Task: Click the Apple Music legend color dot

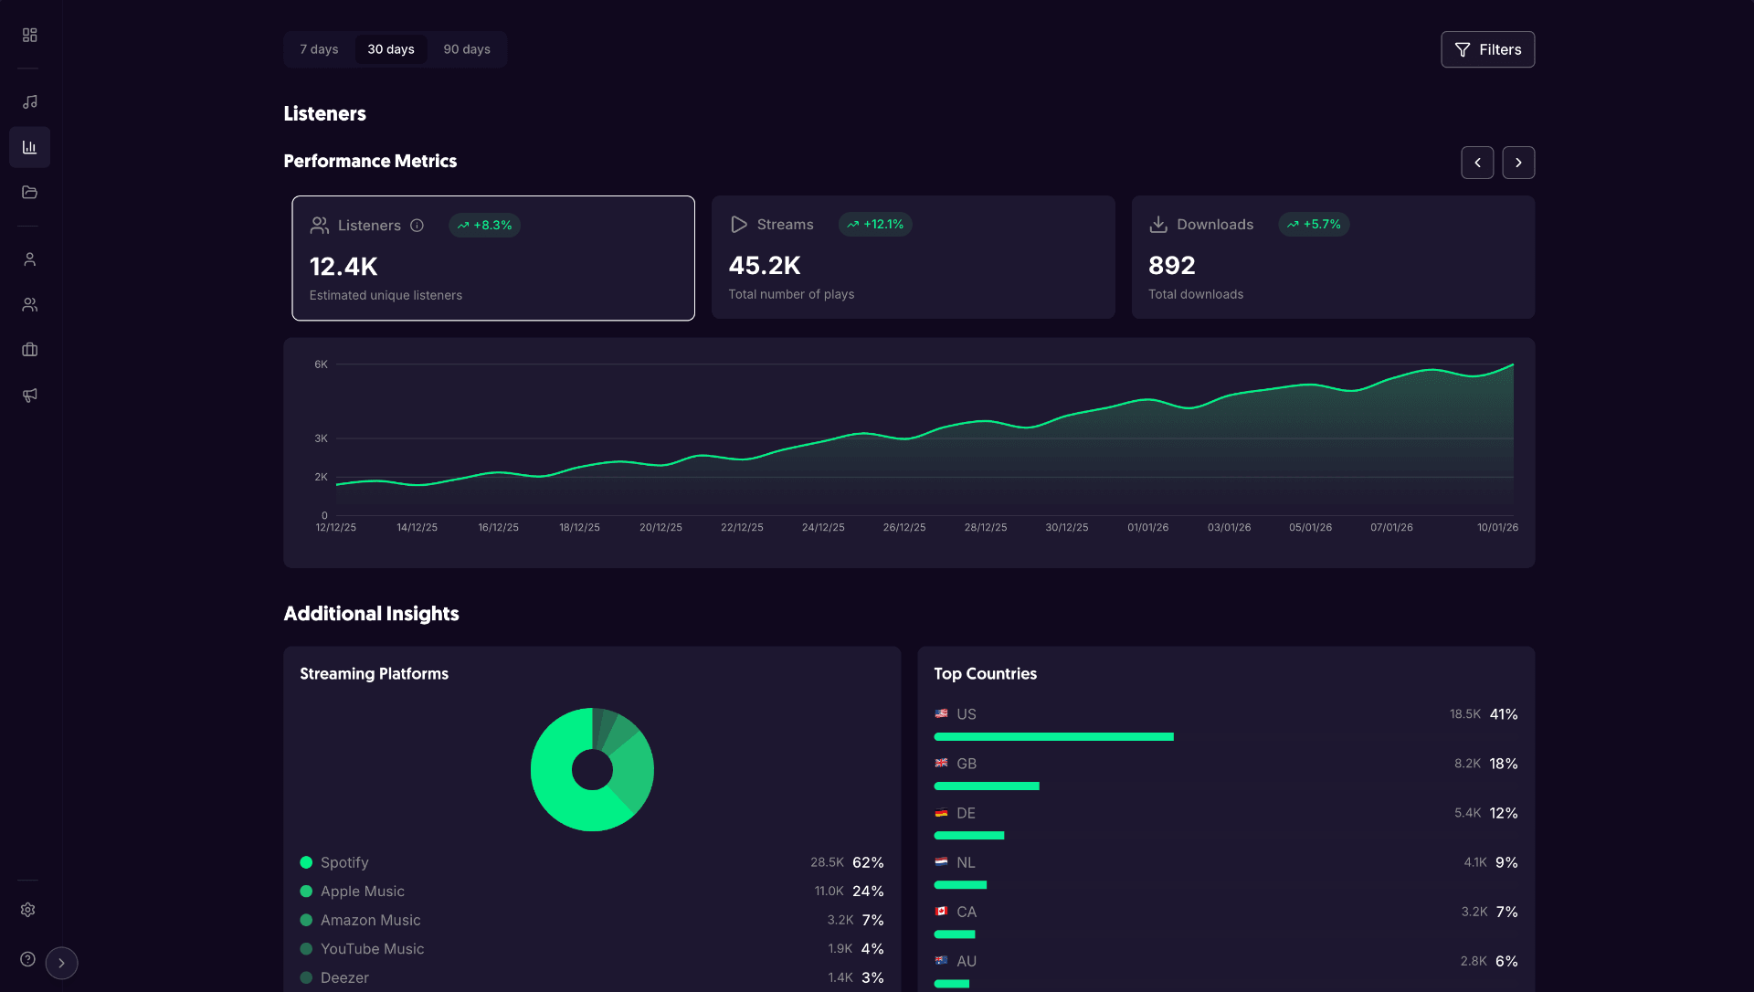Action: coord(306,892)
